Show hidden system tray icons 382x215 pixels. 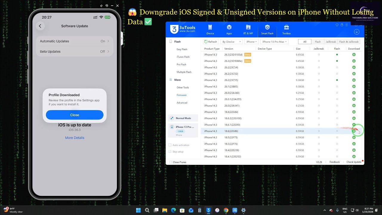(324, 210)
